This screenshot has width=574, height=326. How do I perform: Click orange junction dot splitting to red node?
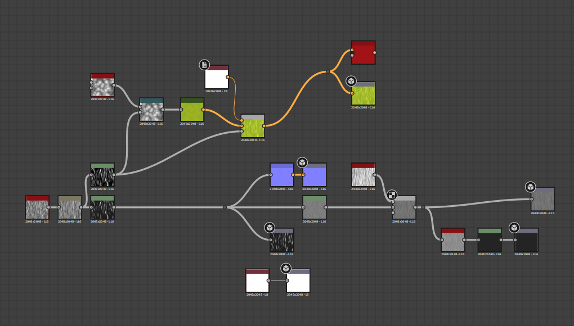pos(328,71)
